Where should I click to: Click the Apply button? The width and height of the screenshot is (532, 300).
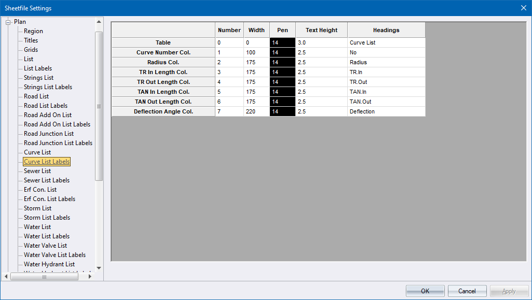pyautogui.click(x=509, y=291)
